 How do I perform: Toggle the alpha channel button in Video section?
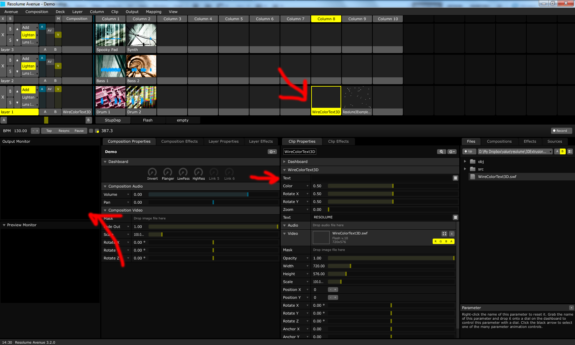[451, 242]
